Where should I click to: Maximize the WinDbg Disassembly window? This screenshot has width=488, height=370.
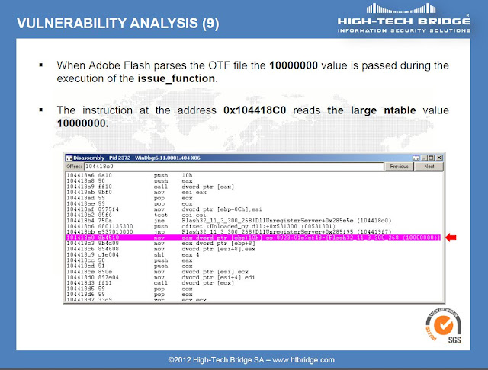click(432, 158)
